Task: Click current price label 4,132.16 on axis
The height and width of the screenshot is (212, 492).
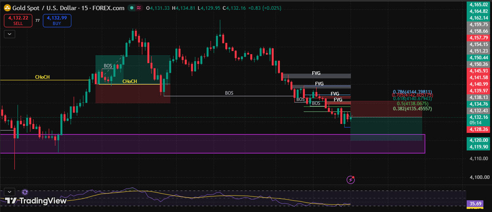Action: 478,117
